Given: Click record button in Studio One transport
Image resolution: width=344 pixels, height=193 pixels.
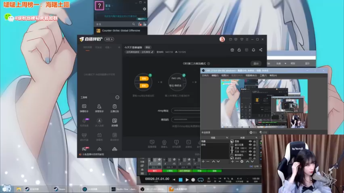Looking at the screenshot, I should (193, 180).
